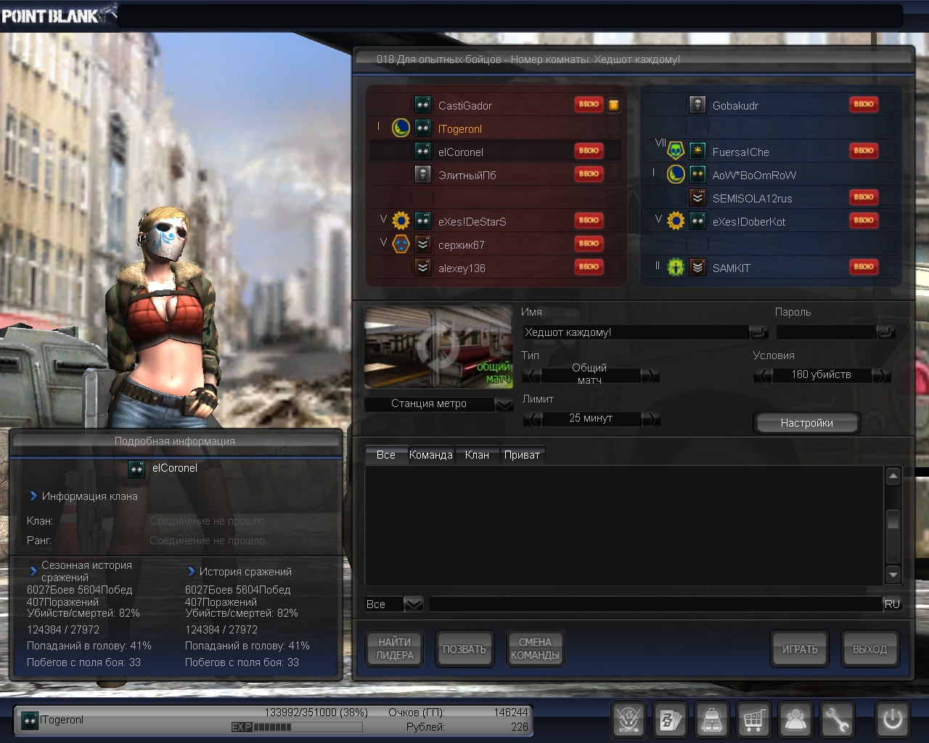Open the PB mission cards icon
929x743 pixels.
[670, 720]
